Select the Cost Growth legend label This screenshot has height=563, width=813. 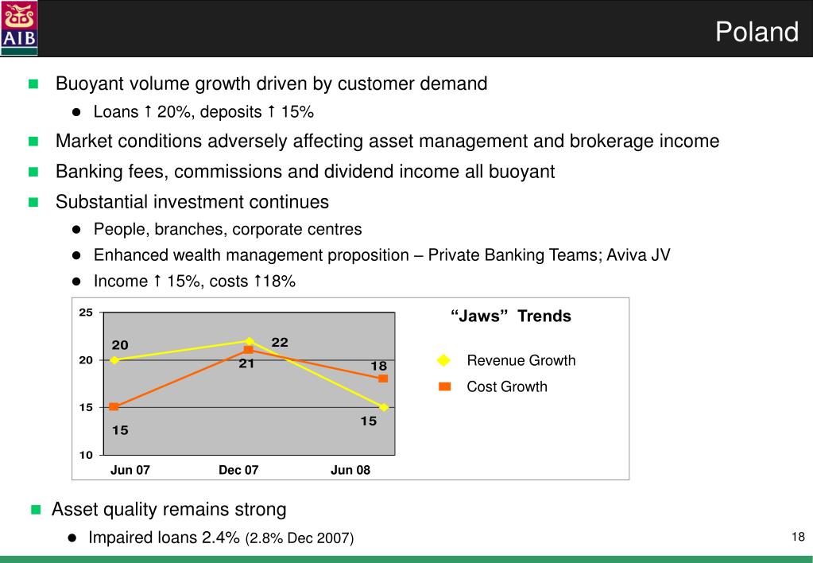507,386
